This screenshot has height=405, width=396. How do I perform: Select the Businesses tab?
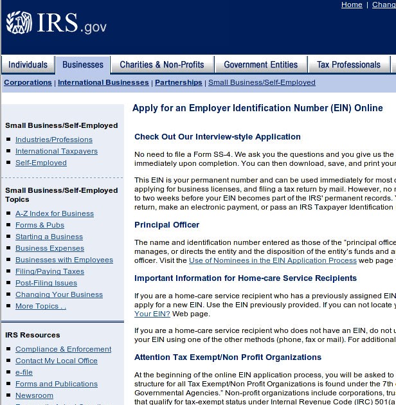click(83, 64)
